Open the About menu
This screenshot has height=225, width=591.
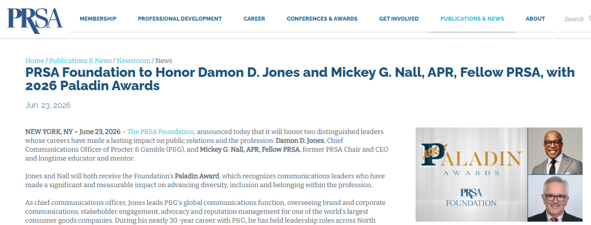pyautogui.click(x=535, y=19)
